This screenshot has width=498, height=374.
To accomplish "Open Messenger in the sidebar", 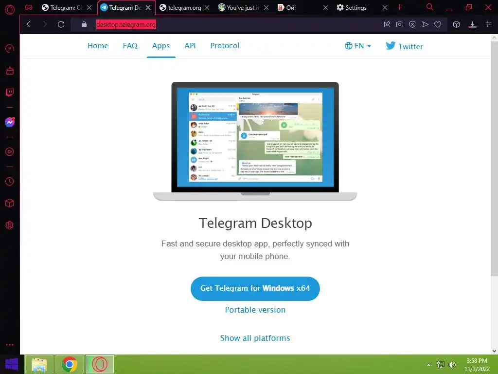I will (10, 122).
